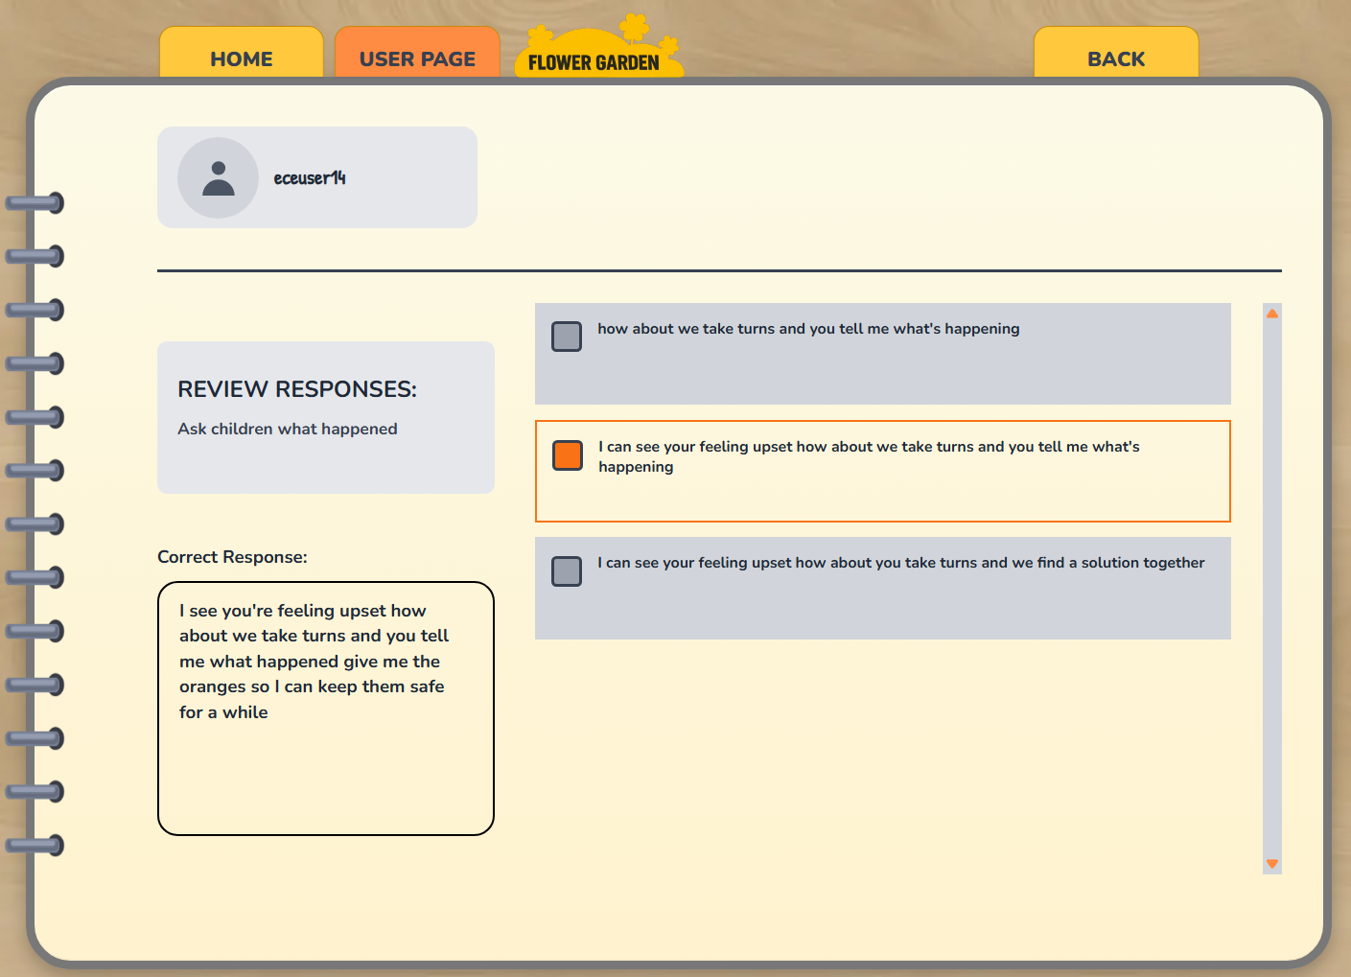The width and height of the screenshot is (1351, 977).
Task: Select the 'I can see your feeling upset how about we take turns' response text
Action: 869,456
